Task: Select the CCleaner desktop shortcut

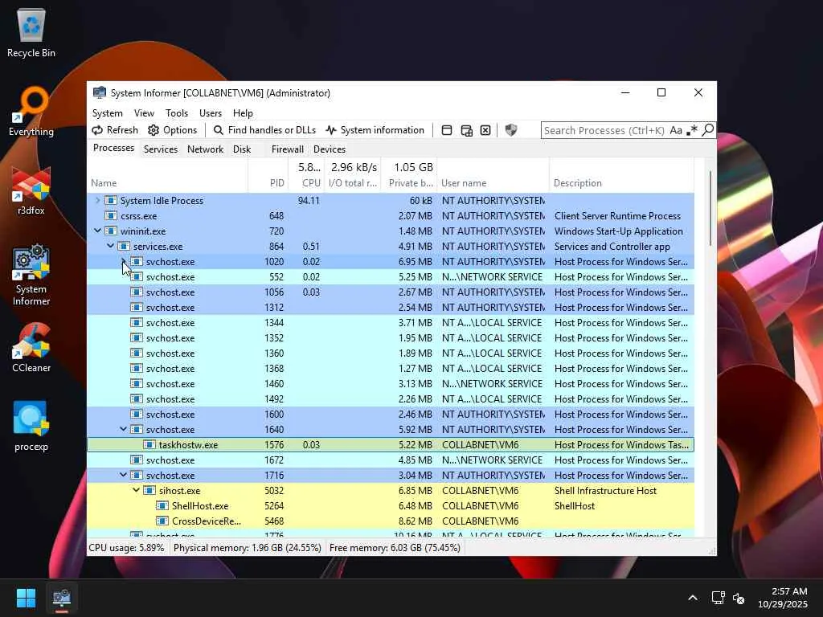Action: click(31, 347)
